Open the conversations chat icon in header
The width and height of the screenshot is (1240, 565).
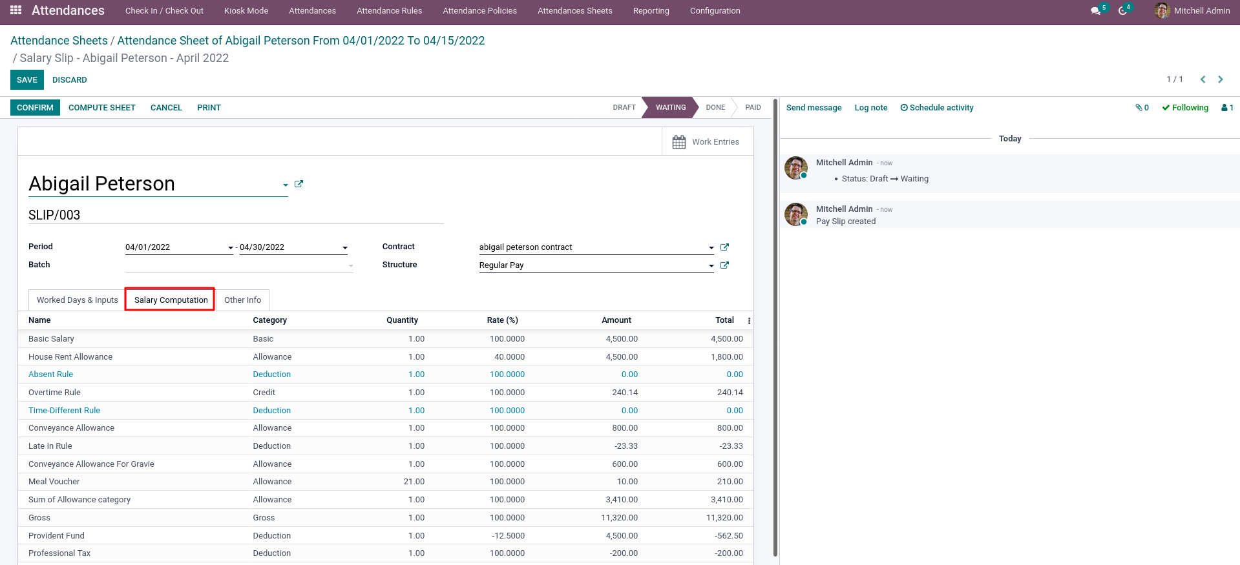point(1095,11)
